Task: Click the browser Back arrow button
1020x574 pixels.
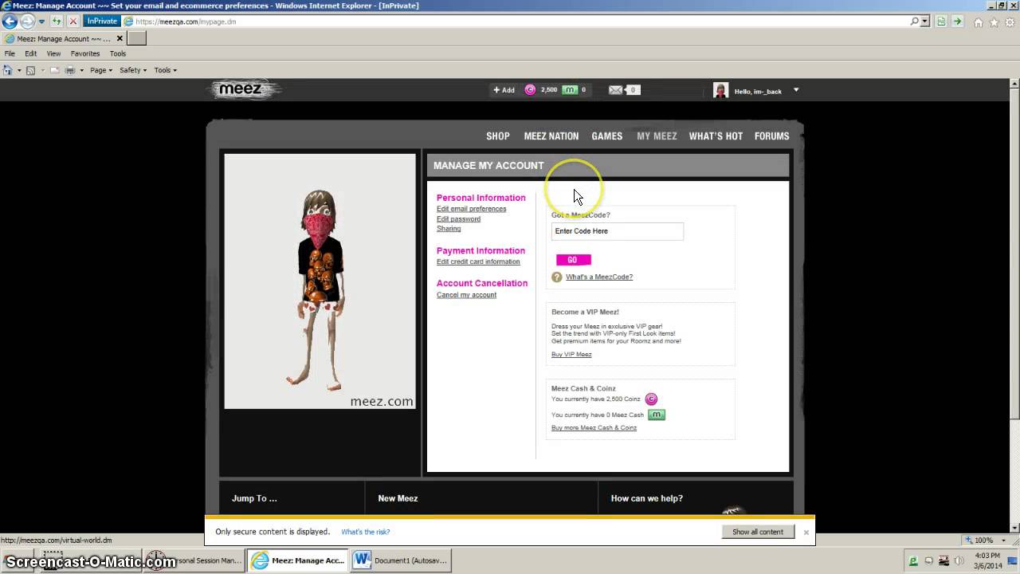Action: click(x=10, y=22)
